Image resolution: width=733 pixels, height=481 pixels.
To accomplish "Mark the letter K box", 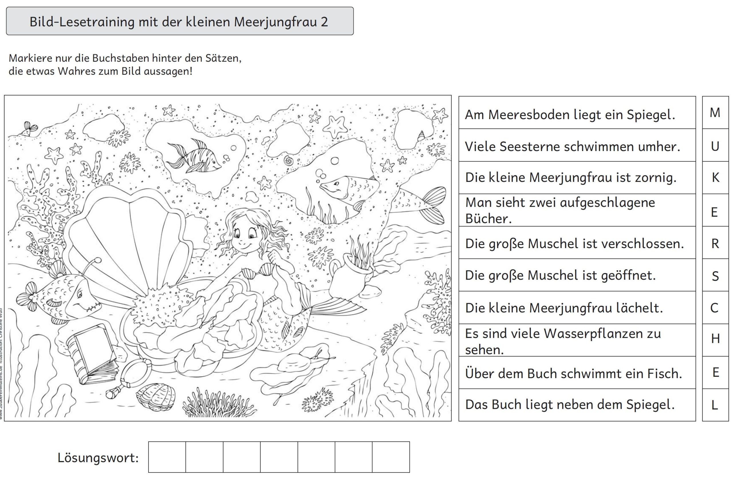I will pyautogui.click(x=715, y=178).
